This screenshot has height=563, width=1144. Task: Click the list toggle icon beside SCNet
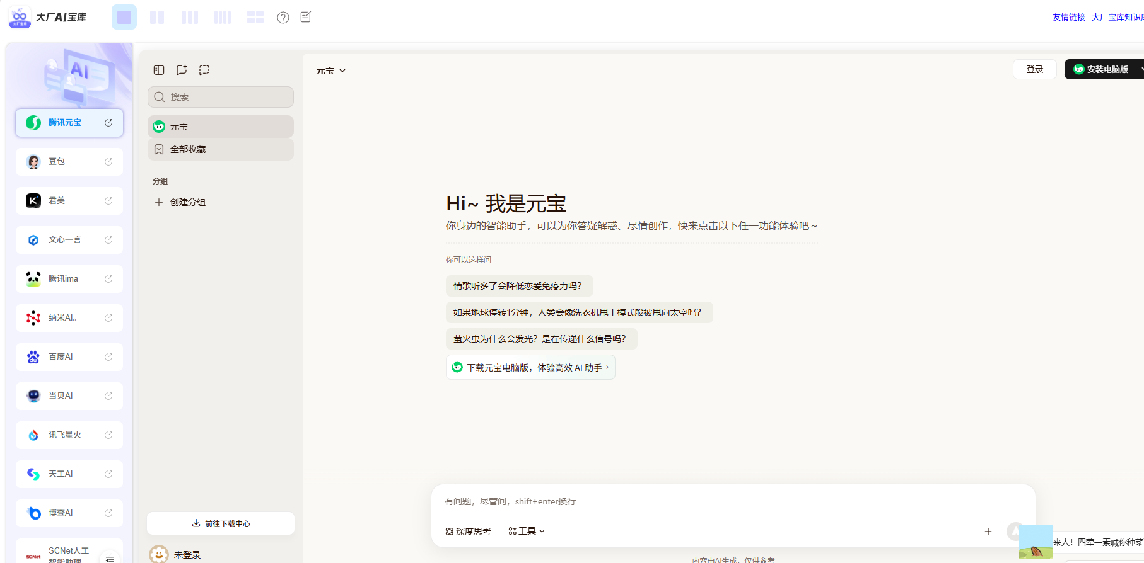pos(110,559)
